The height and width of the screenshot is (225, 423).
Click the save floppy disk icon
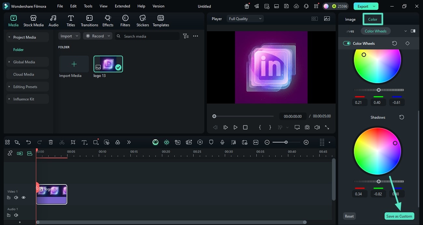[286, 6]
